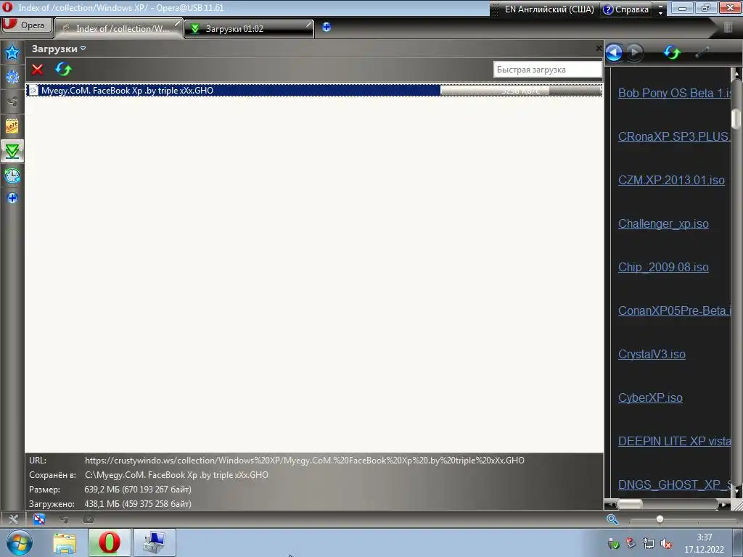Click the Загружено value 438,1 МБ

pos(138,504)
